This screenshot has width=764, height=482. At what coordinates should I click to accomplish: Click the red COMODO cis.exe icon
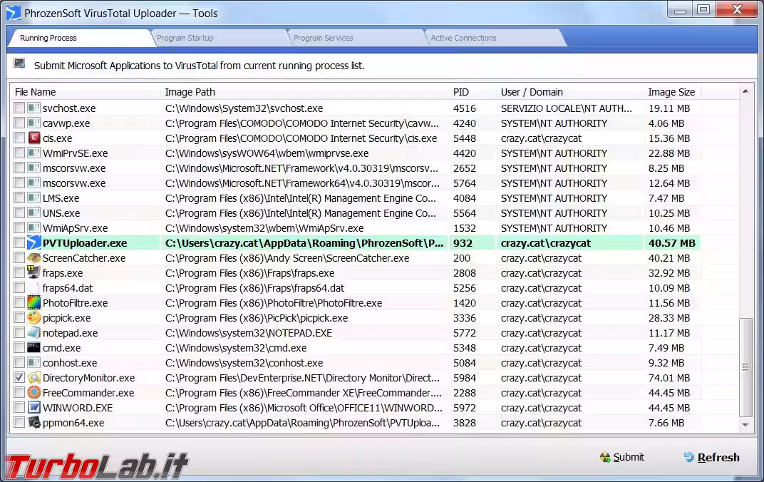34,138
